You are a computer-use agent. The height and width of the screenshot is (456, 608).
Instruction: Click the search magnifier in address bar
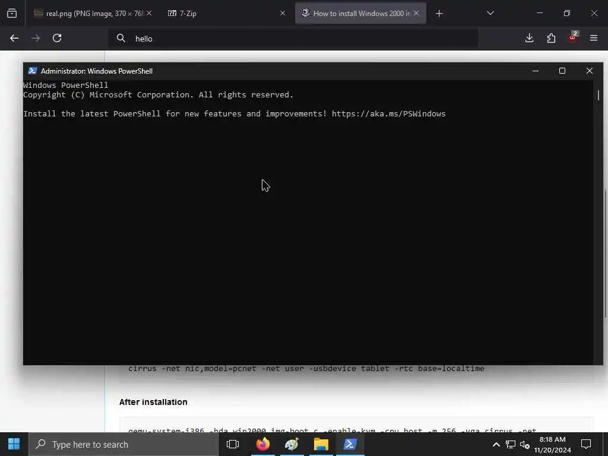pos(121,38)
